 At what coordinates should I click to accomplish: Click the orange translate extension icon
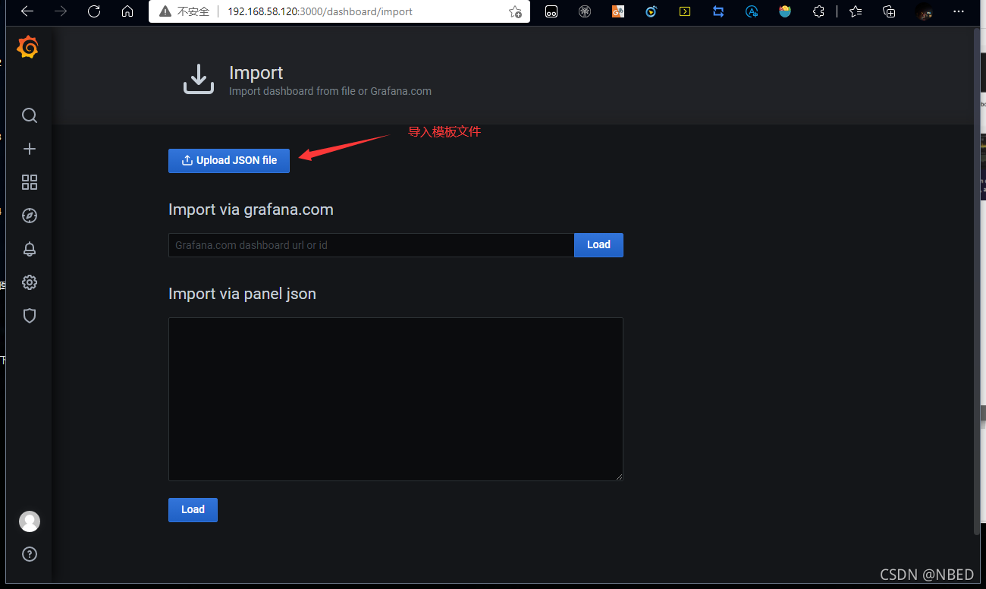[618, 11]
